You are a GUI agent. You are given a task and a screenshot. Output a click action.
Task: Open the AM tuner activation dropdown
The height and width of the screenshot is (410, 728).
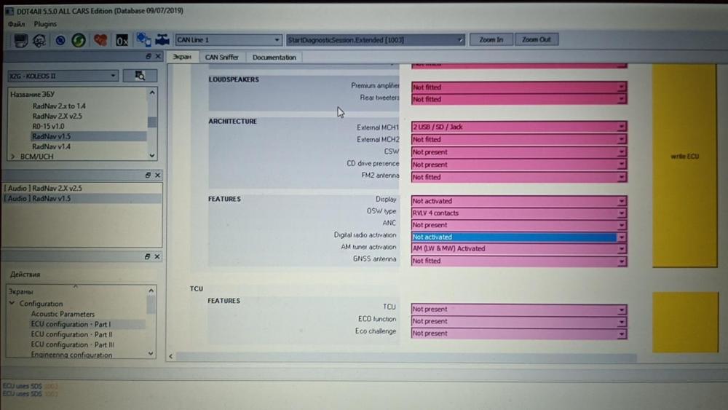pyautogui.click(x=519, y=249)
